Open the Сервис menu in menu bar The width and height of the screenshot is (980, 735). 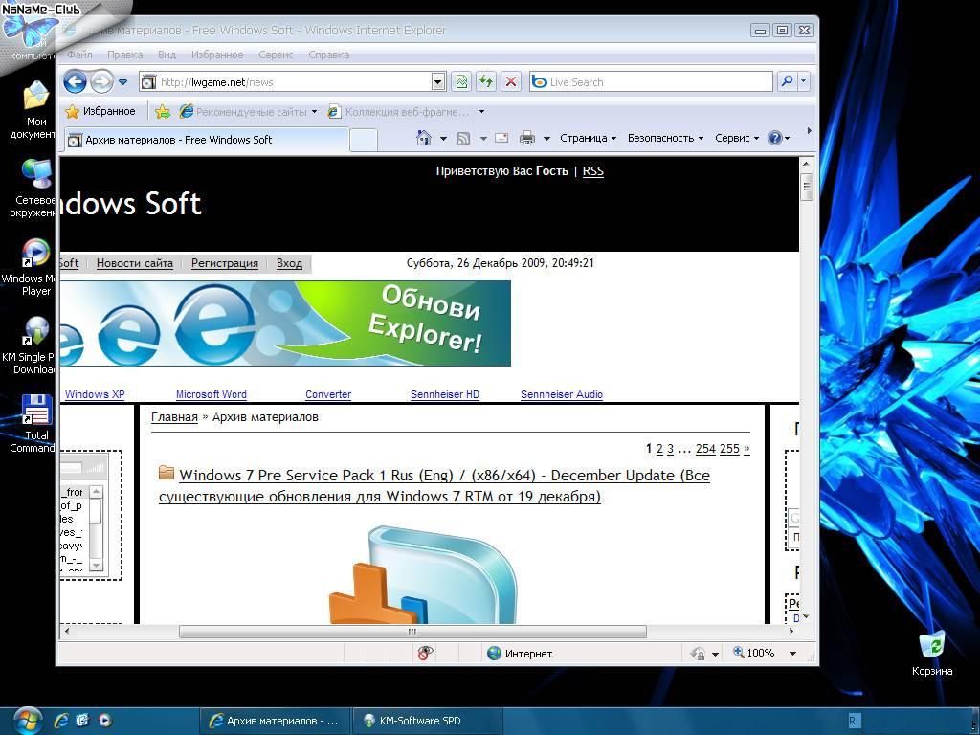tap(276, 55)
